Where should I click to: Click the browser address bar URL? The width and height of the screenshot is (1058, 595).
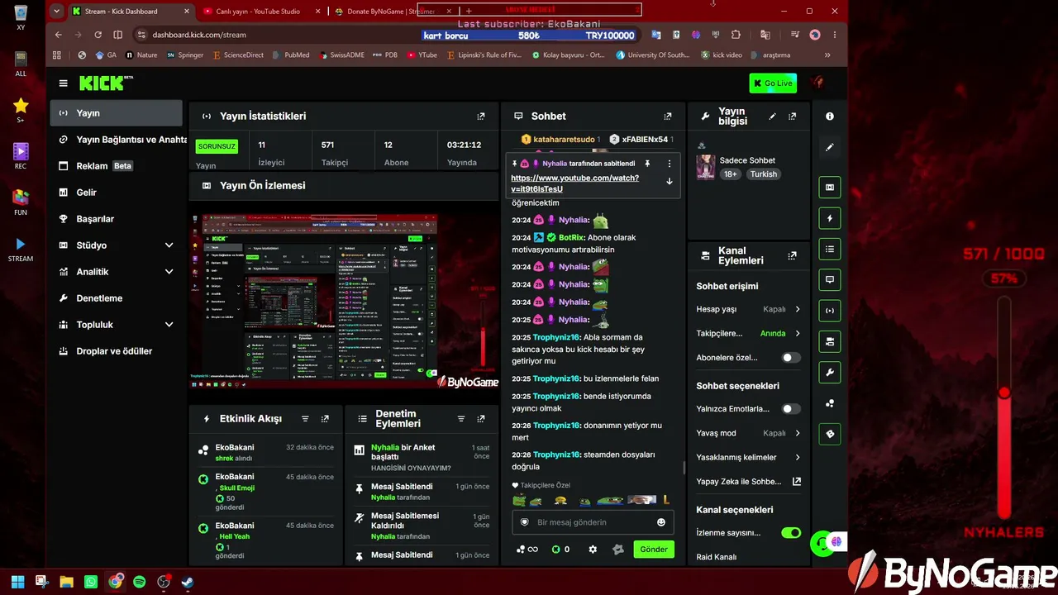[199, 35]
